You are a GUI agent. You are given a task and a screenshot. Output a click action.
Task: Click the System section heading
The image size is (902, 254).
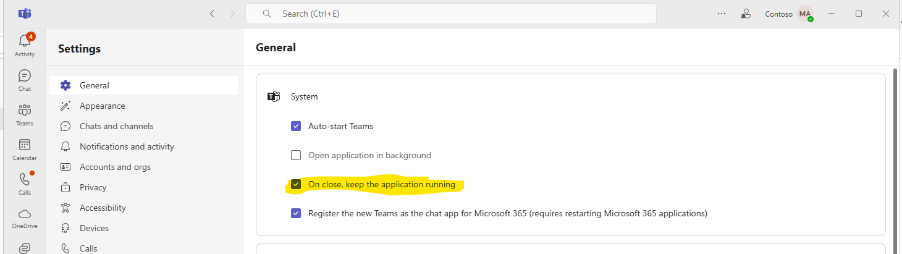tap(305, 96)
